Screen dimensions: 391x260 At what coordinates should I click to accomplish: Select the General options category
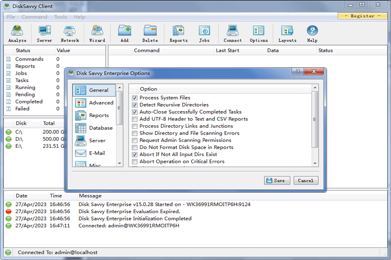pos(94,90)
